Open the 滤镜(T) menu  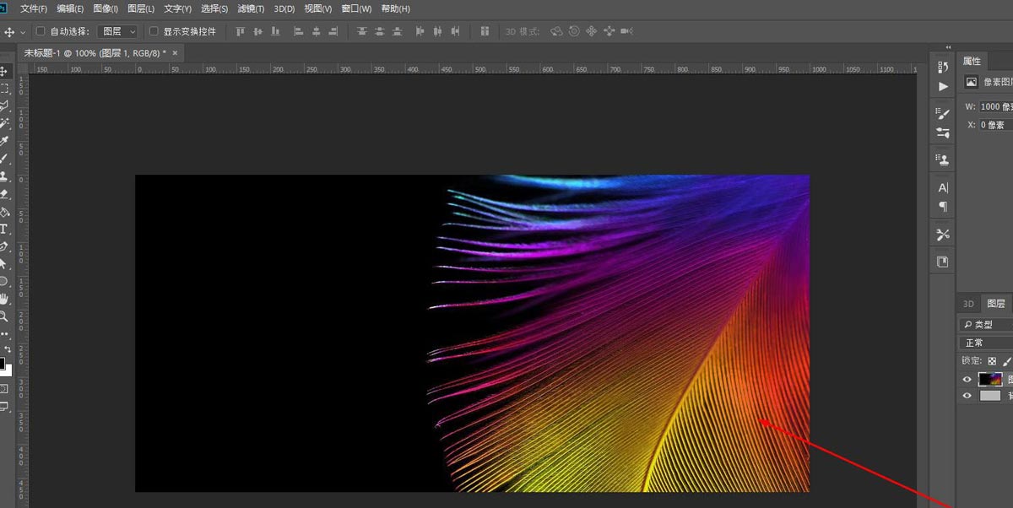tap(251, 8)
